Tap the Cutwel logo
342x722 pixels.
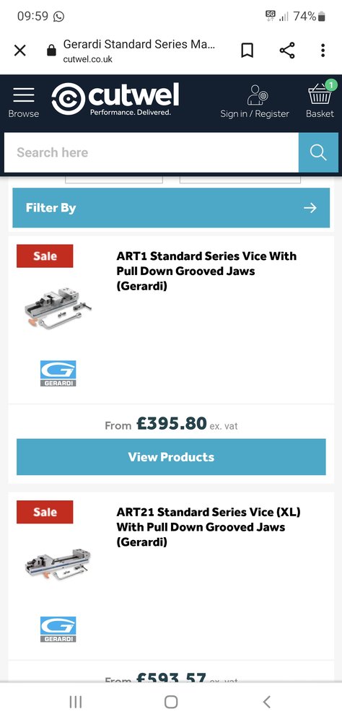(x=115, y=99)
